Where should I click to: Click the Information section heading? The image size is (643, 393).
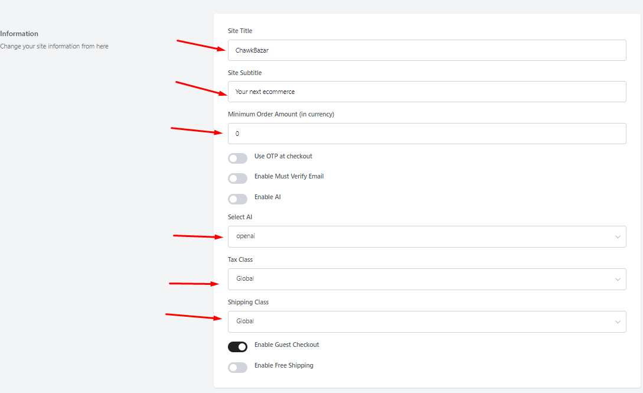(19, 33)
